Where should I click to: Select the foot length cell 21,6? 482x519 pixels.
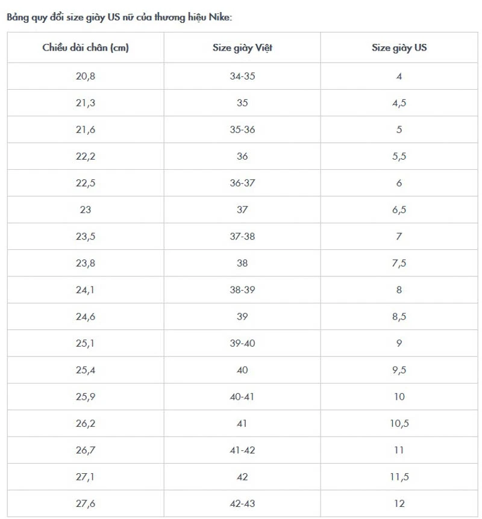pyautogui.click(x=86, y=129)
